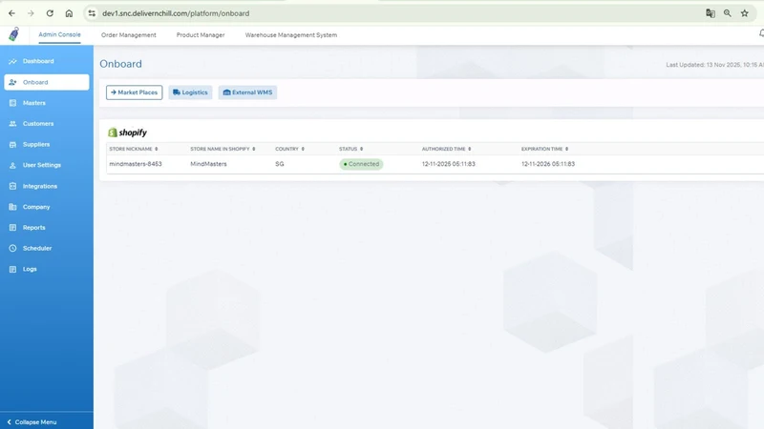Go to browser home icon
The width and height of the screenshot is (764, 429).
(69, 13)
